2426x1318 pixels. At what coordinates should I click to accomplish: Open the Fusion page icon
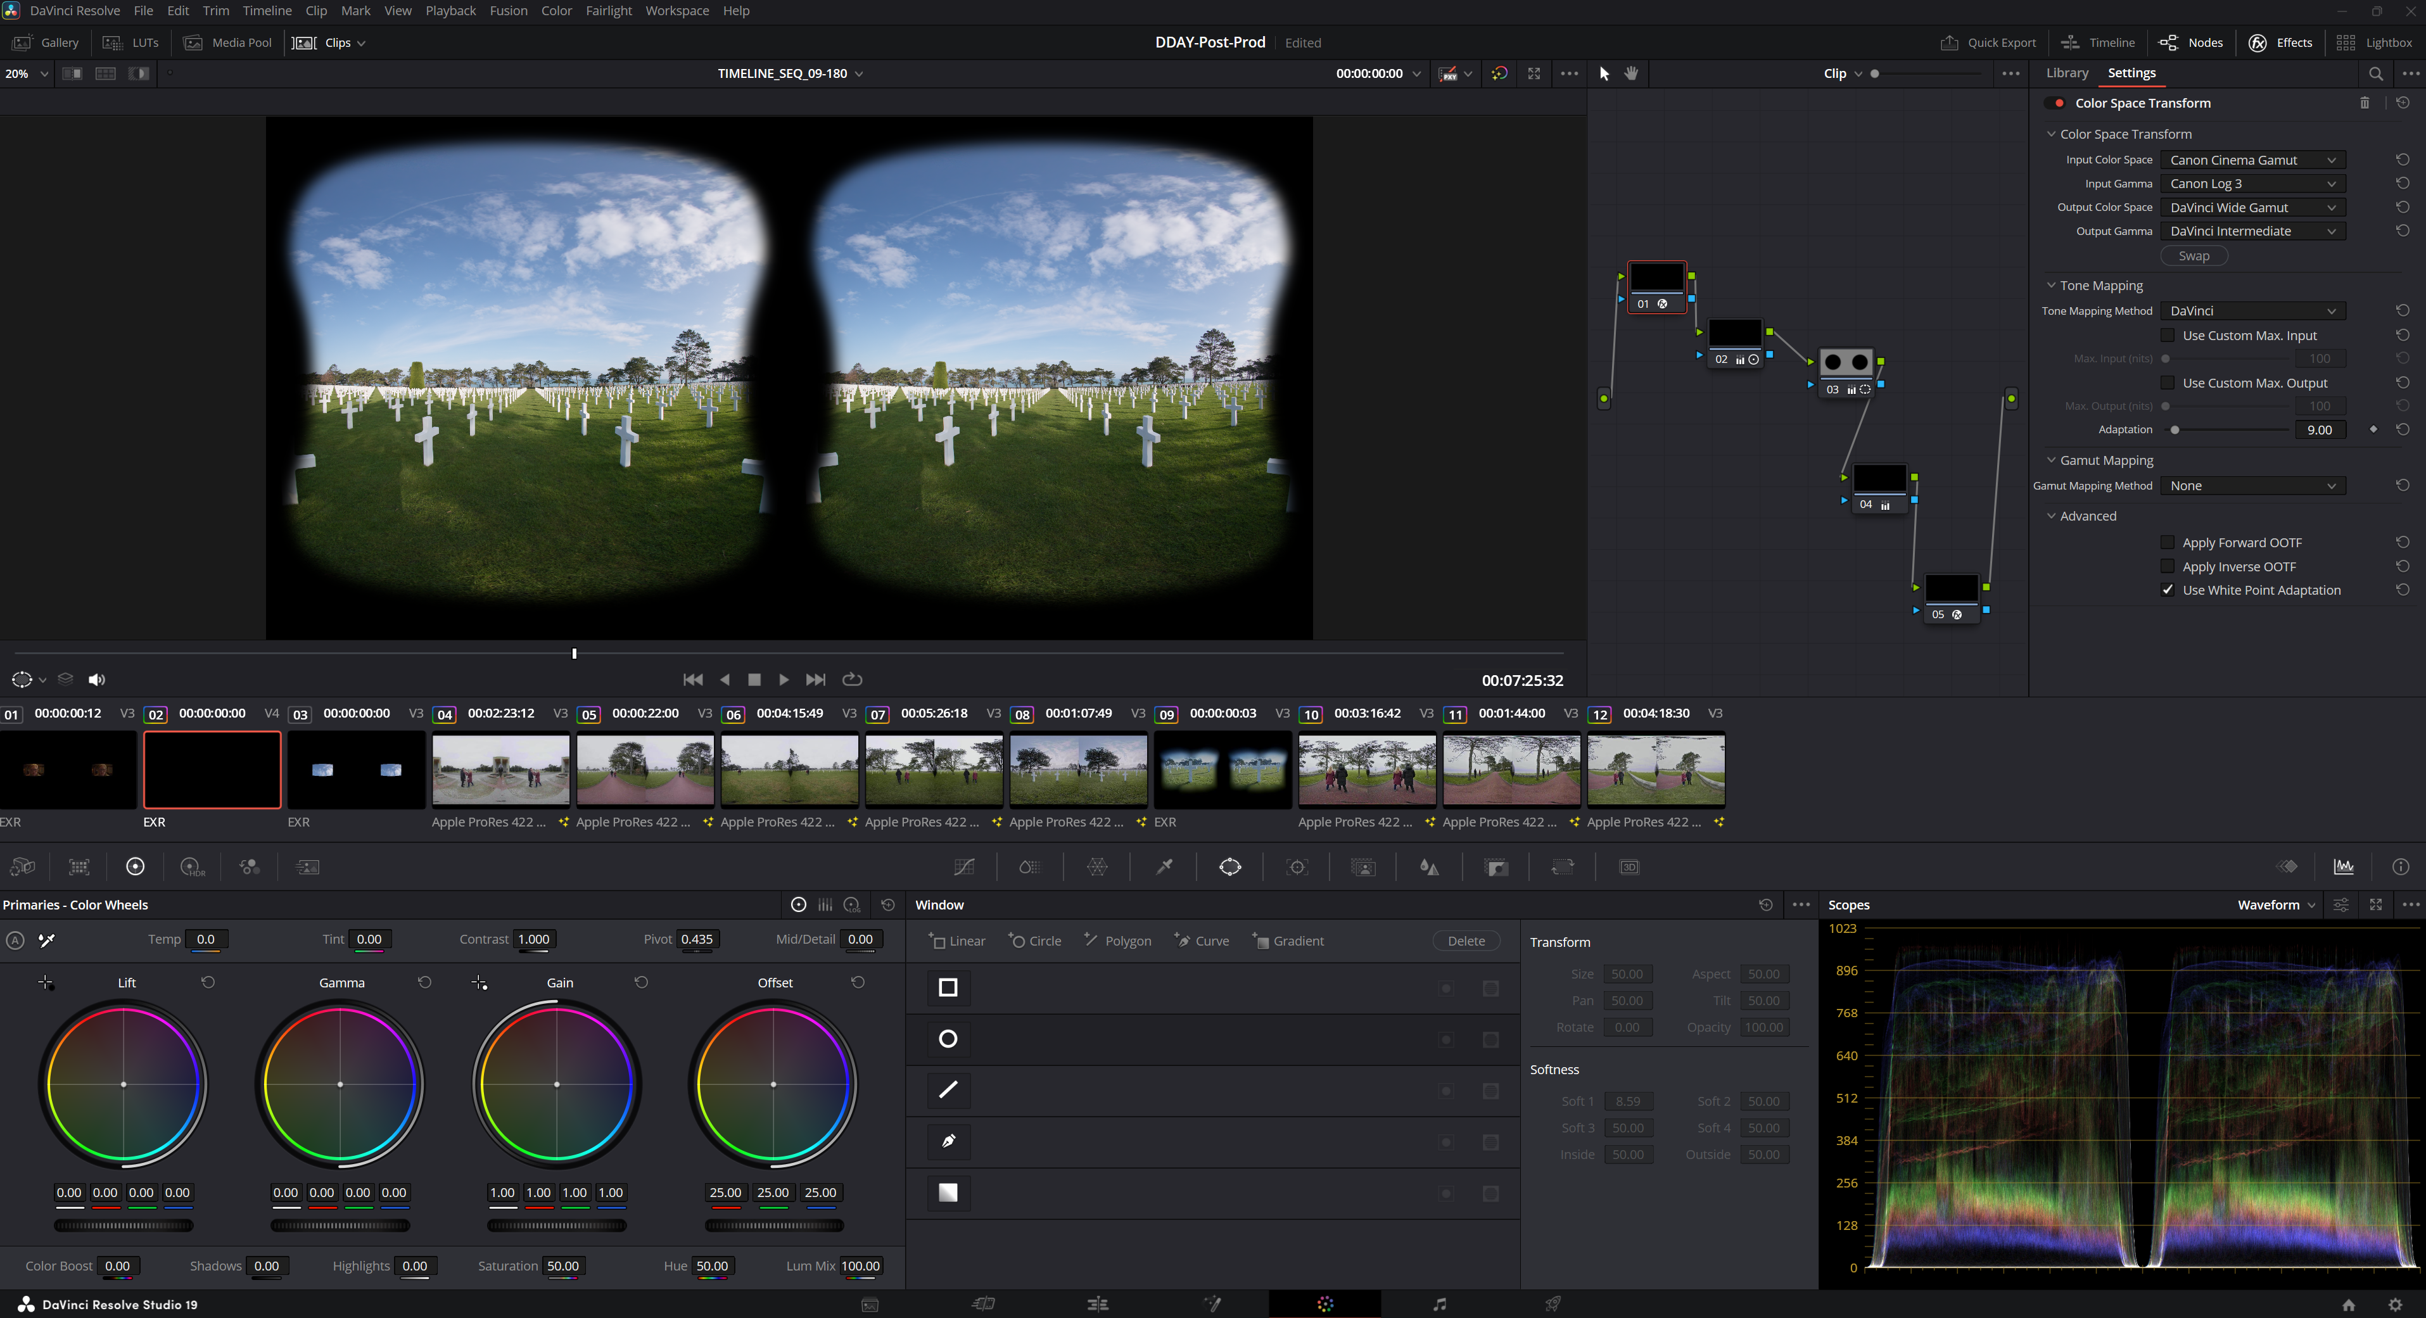pos(1212,1304)
